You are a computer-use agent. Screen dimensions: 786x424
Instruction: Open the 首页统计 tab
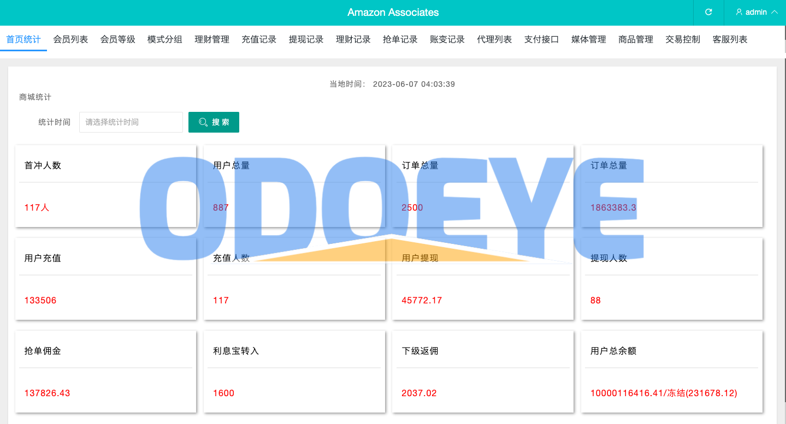coord(23,39)
